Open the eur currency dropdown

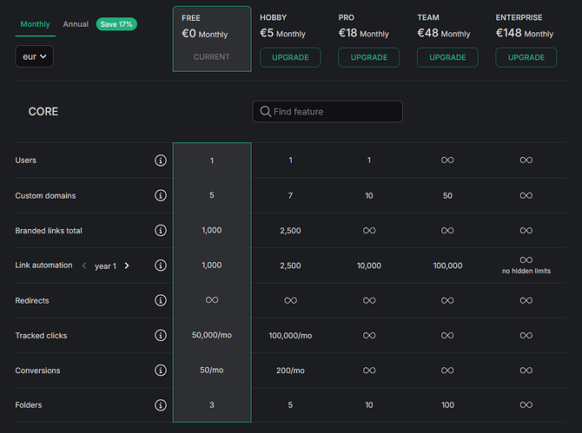[35, 56]
